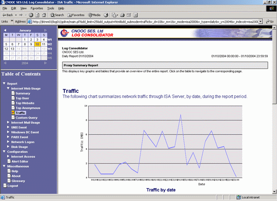Viewport: 277px width, 201px height.
Task: Select week W2 in the calendar
Action: (50, 44)
